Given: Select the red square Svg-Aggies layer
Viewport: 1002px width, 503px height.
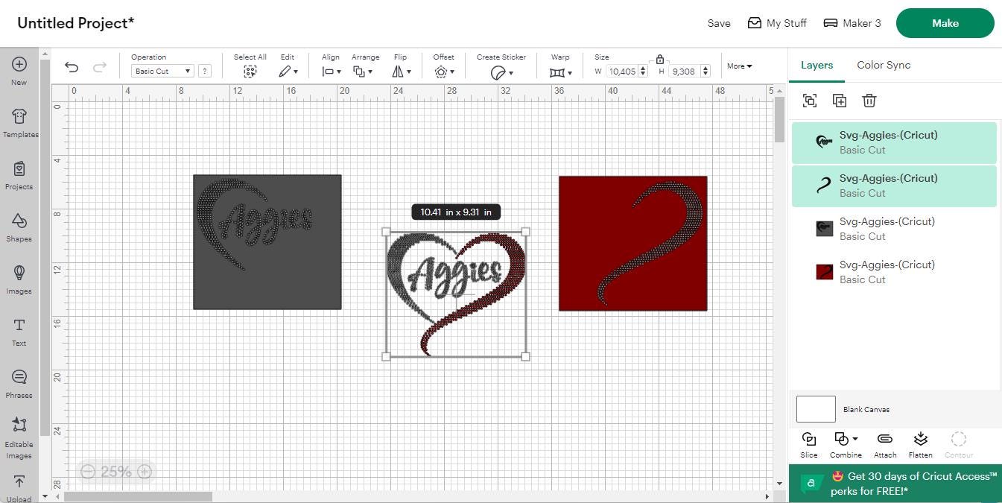Looking at the screenshot, I should pos(894,272).
